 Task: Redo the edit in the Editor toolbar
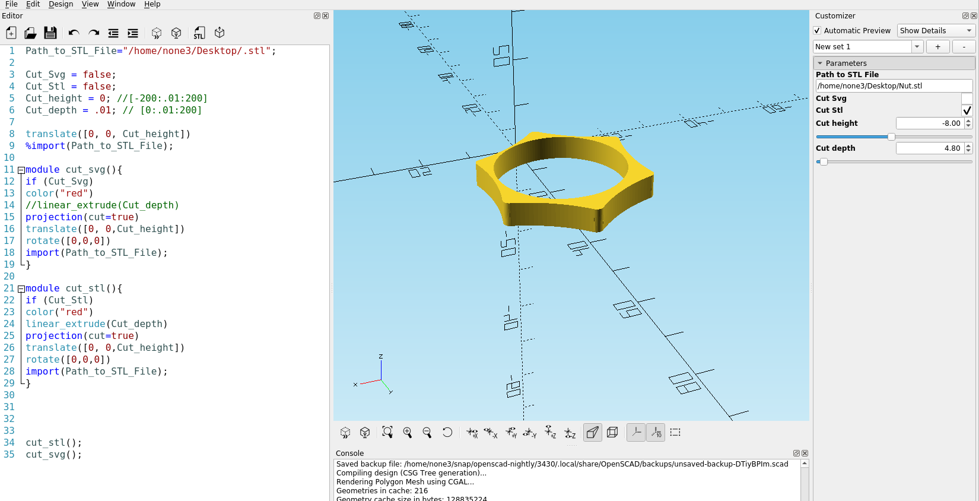(x=94, y=33)
